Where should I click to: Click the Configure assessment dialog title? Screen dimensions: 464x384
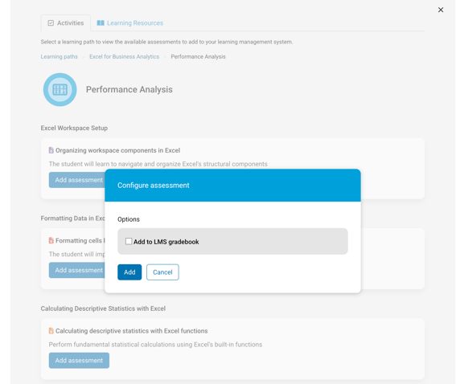pos(154,186)
